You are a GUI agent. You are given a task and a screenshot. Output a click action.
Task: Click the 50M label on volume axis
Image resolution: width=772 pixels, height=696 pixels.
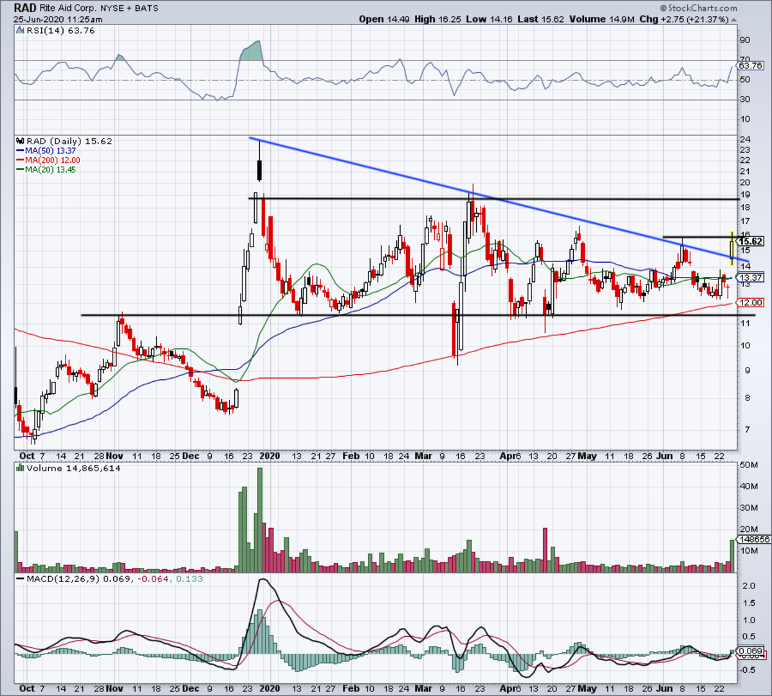748,465
